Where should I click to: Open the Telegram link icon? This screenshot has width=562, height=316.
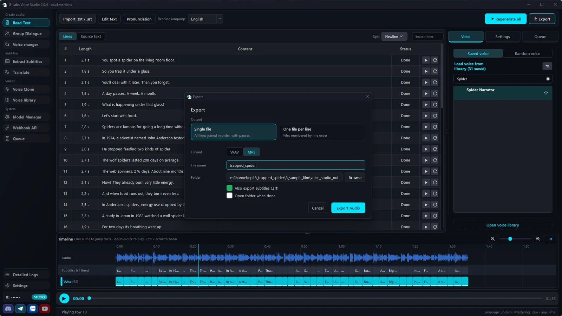(x=20, y=309)
